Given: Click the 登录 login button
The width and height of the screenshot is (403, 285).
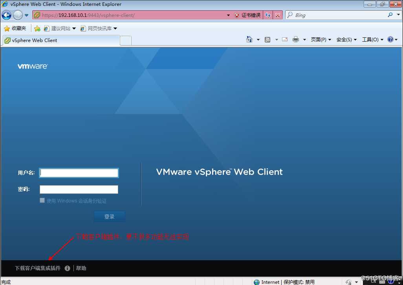Looking at the screenshot, I should (110, 217).
